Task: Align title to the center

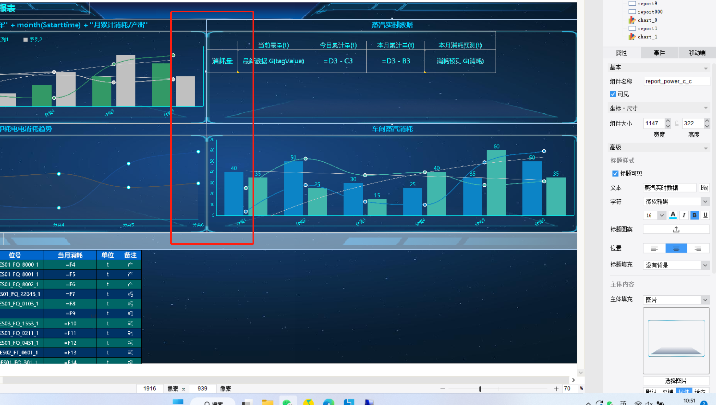Action: click(676, 248)
